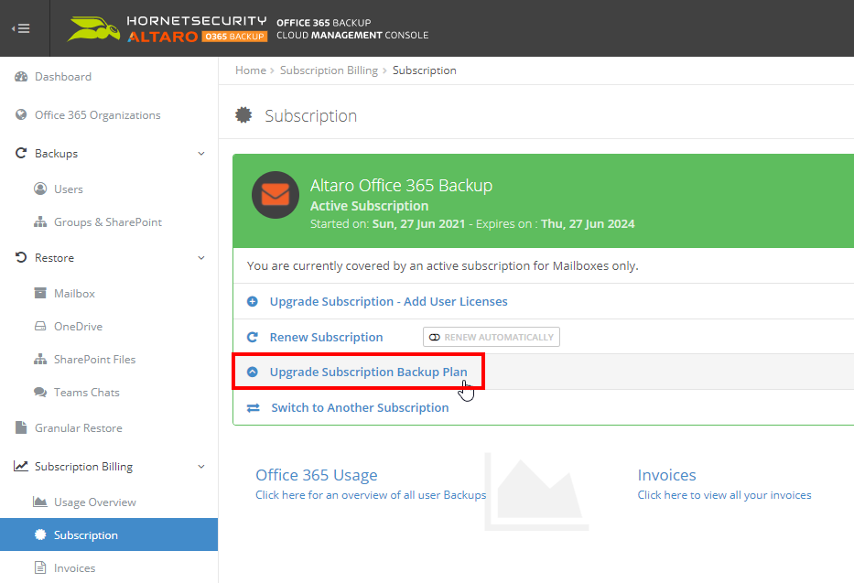Collapse the Subscription Billing chevron

point(201,467)
